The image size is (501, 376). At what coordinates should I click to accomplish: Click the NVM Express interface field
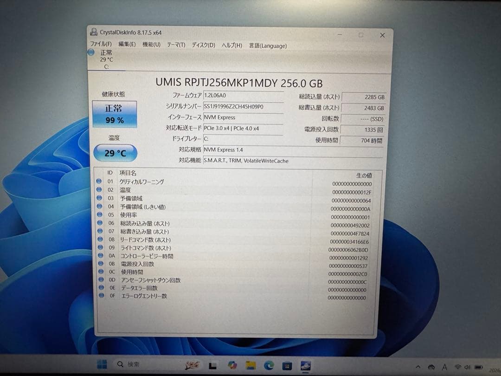(x=243, y=117)
